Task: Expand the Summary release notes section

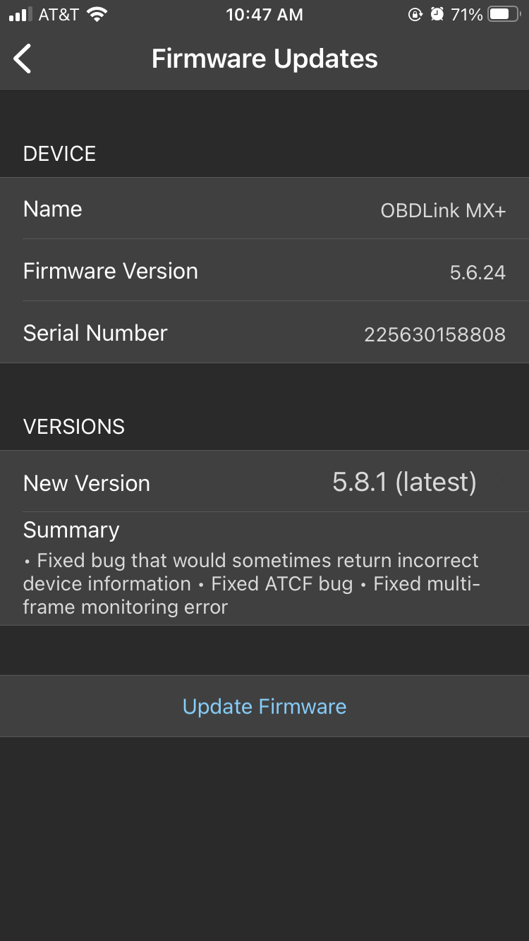Action: pyautogui.click(x=264, y=564)
